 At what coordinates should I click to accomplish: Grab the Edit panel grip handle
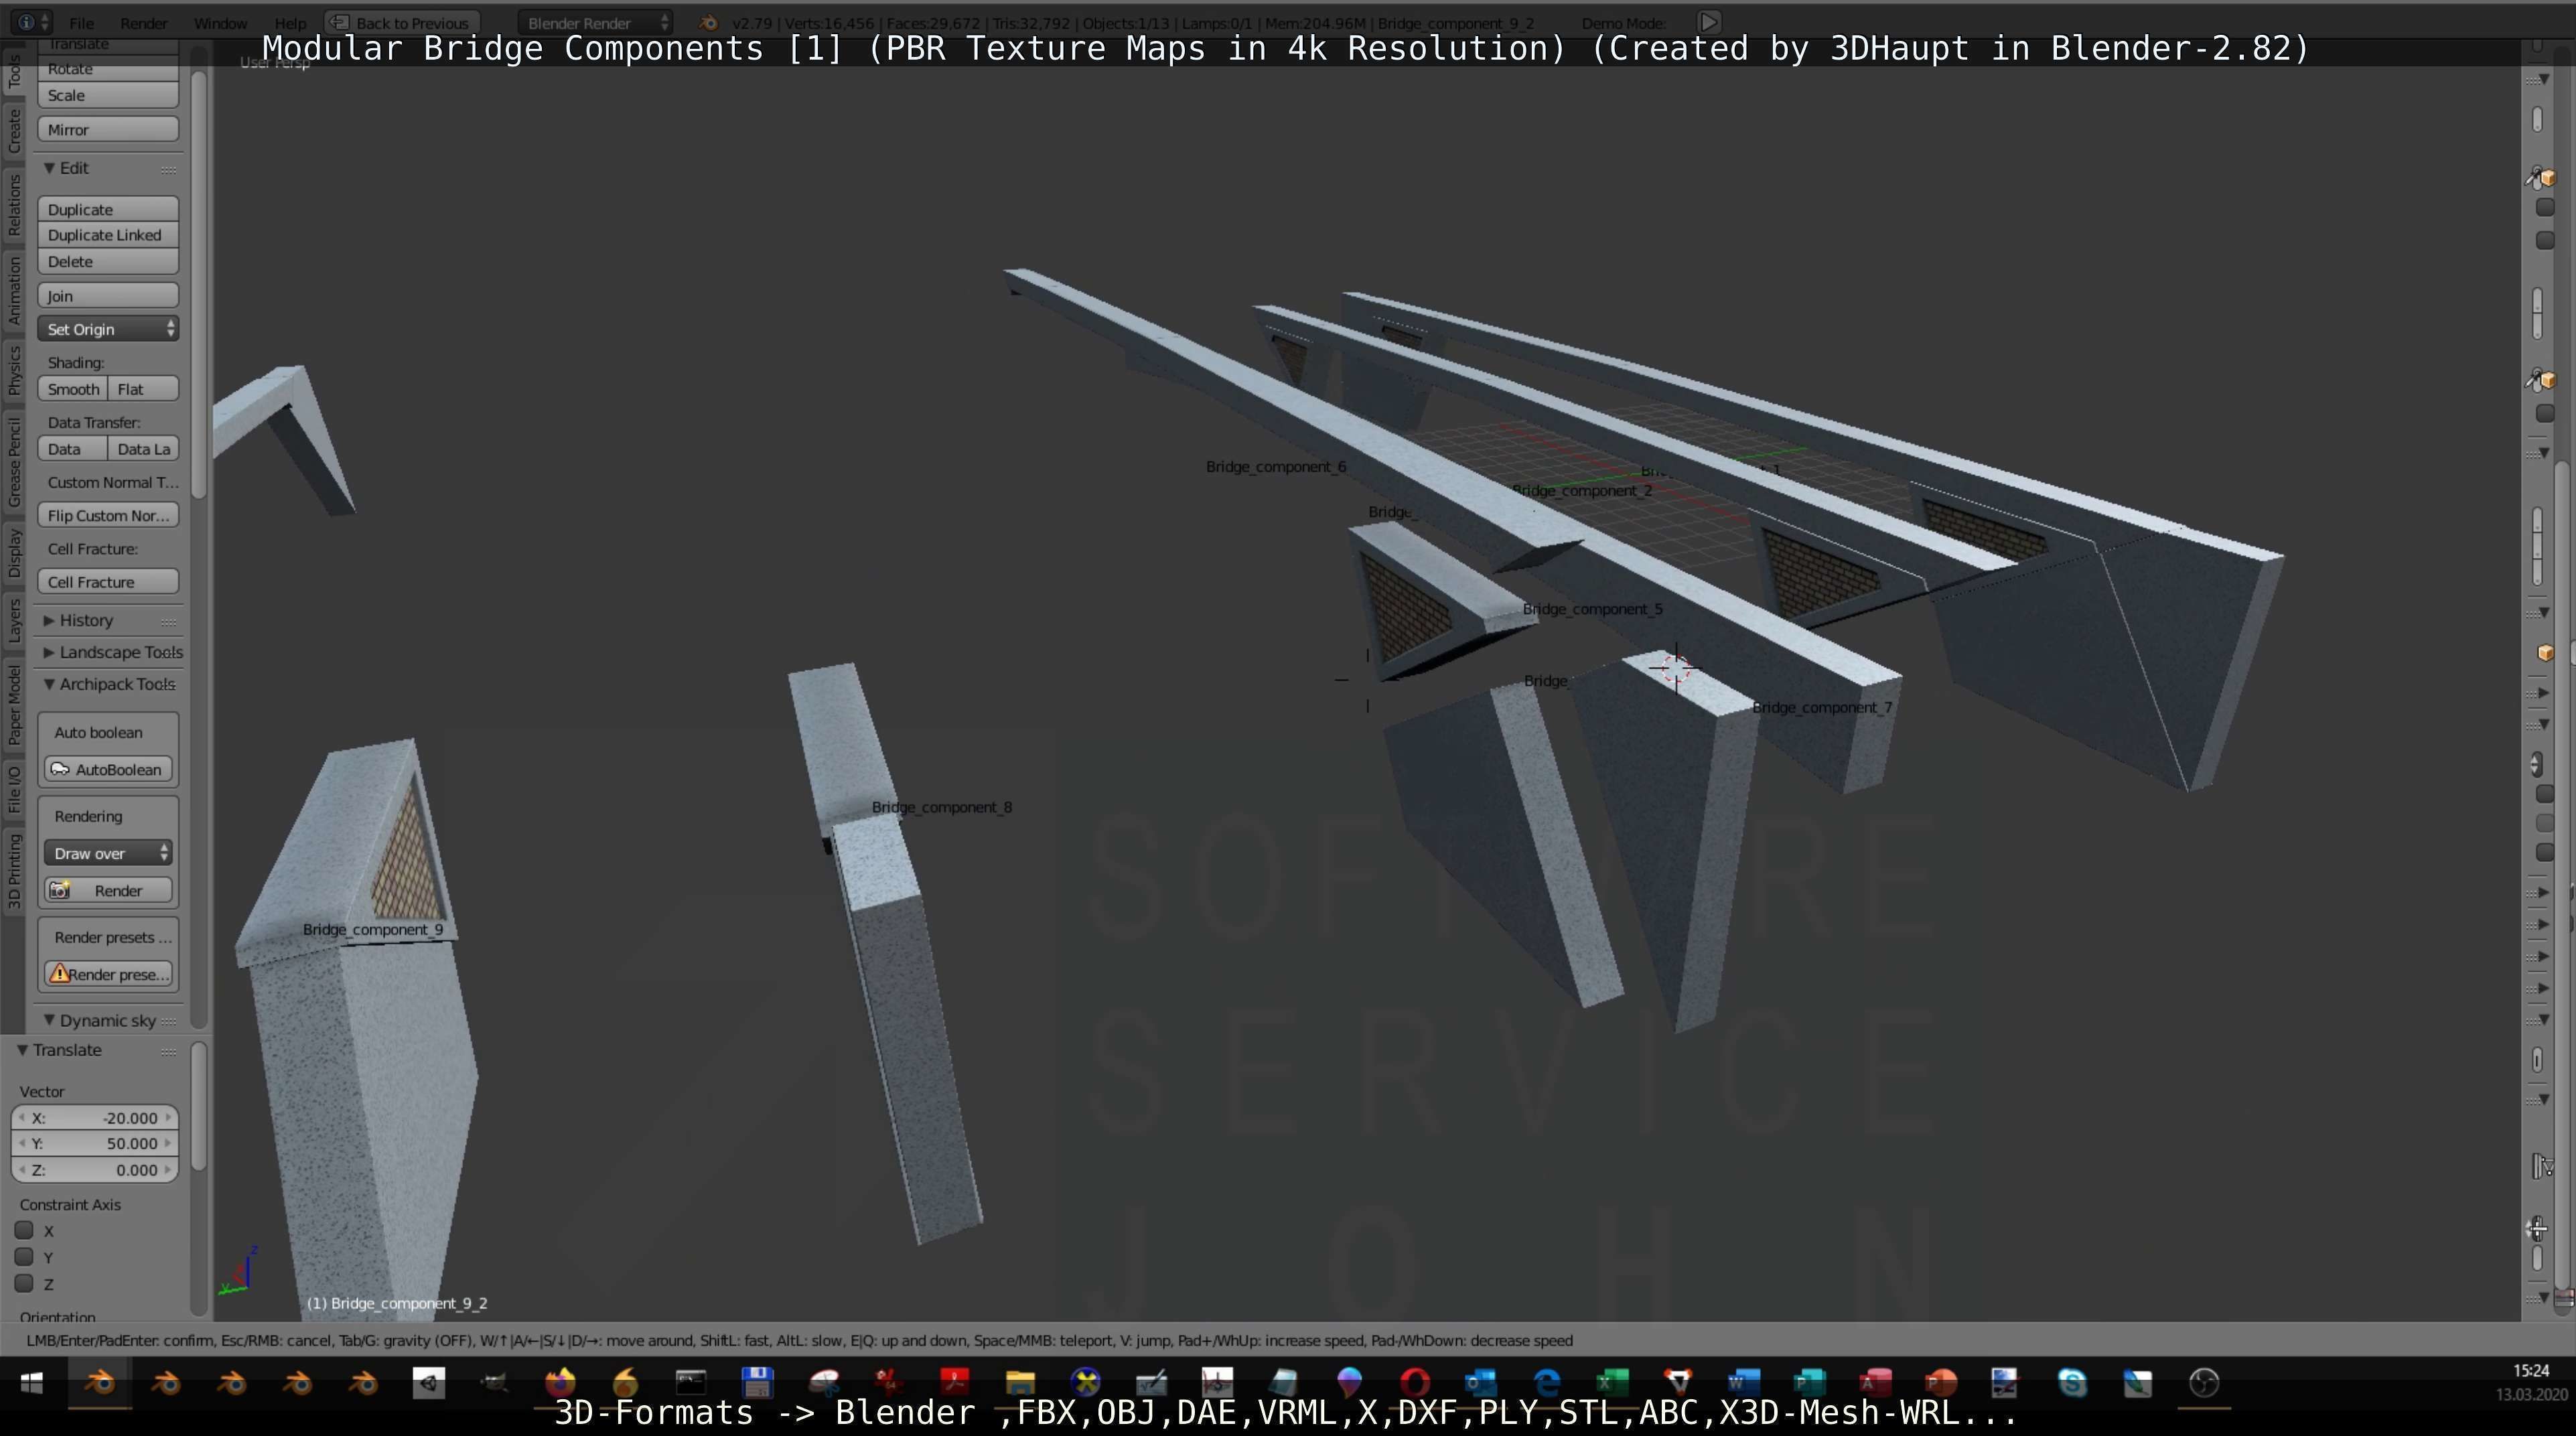[x=168, y=169]
